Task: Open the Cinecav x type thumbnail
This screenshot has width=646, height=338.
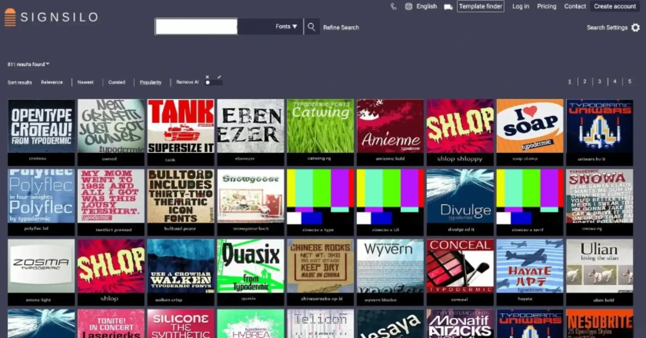Action: pos(320,202)
